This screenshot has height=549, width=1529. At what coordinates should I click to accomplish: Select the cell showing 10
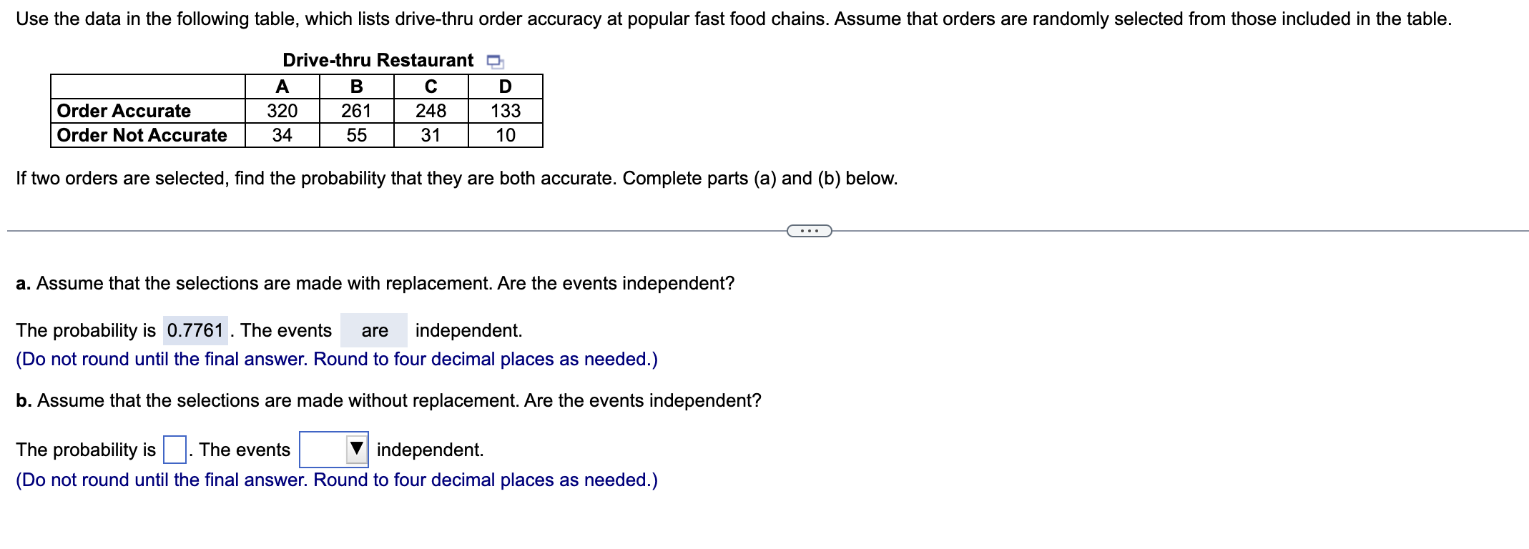pos(506,135)
